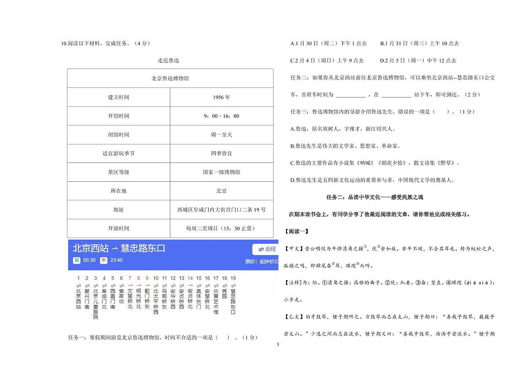Click the orange 末 last-bus badge

[103, 260]
